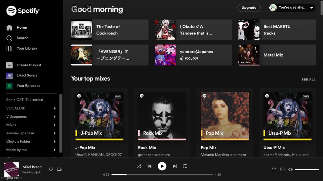The width and height of the screenshot is (323, 181).
Task: Click the profile avatar picture
Action: click(273, 8)
